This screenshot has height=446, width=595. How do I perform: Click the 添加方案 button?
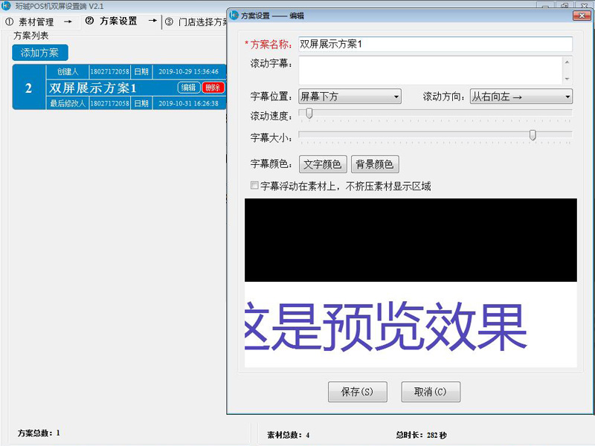(40, 53)
